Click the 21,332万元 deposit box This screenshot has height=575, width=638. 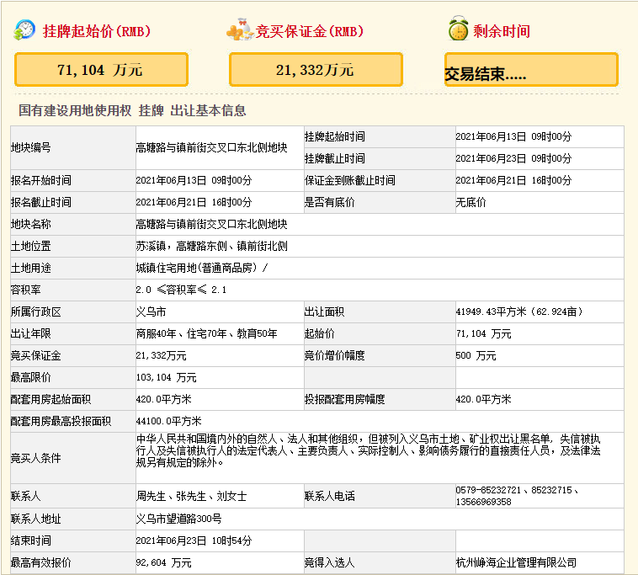(x=316, y=70)
